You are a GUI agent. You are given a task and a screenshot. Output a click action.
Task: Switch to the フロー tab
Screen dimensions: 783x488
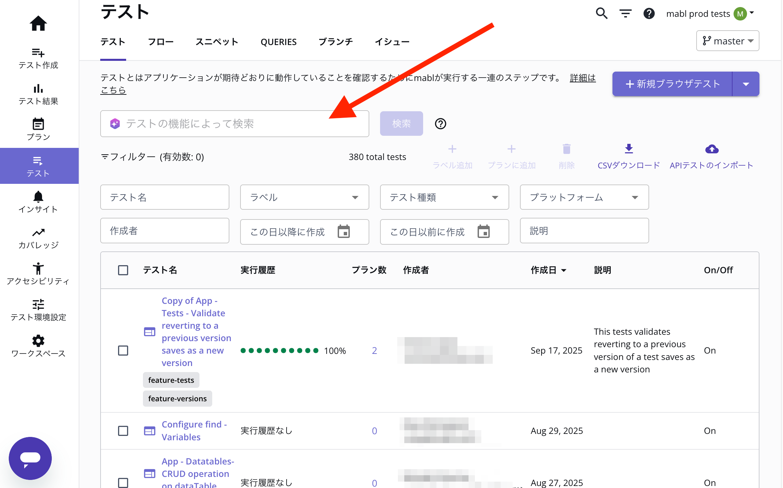tap(160, 42)
